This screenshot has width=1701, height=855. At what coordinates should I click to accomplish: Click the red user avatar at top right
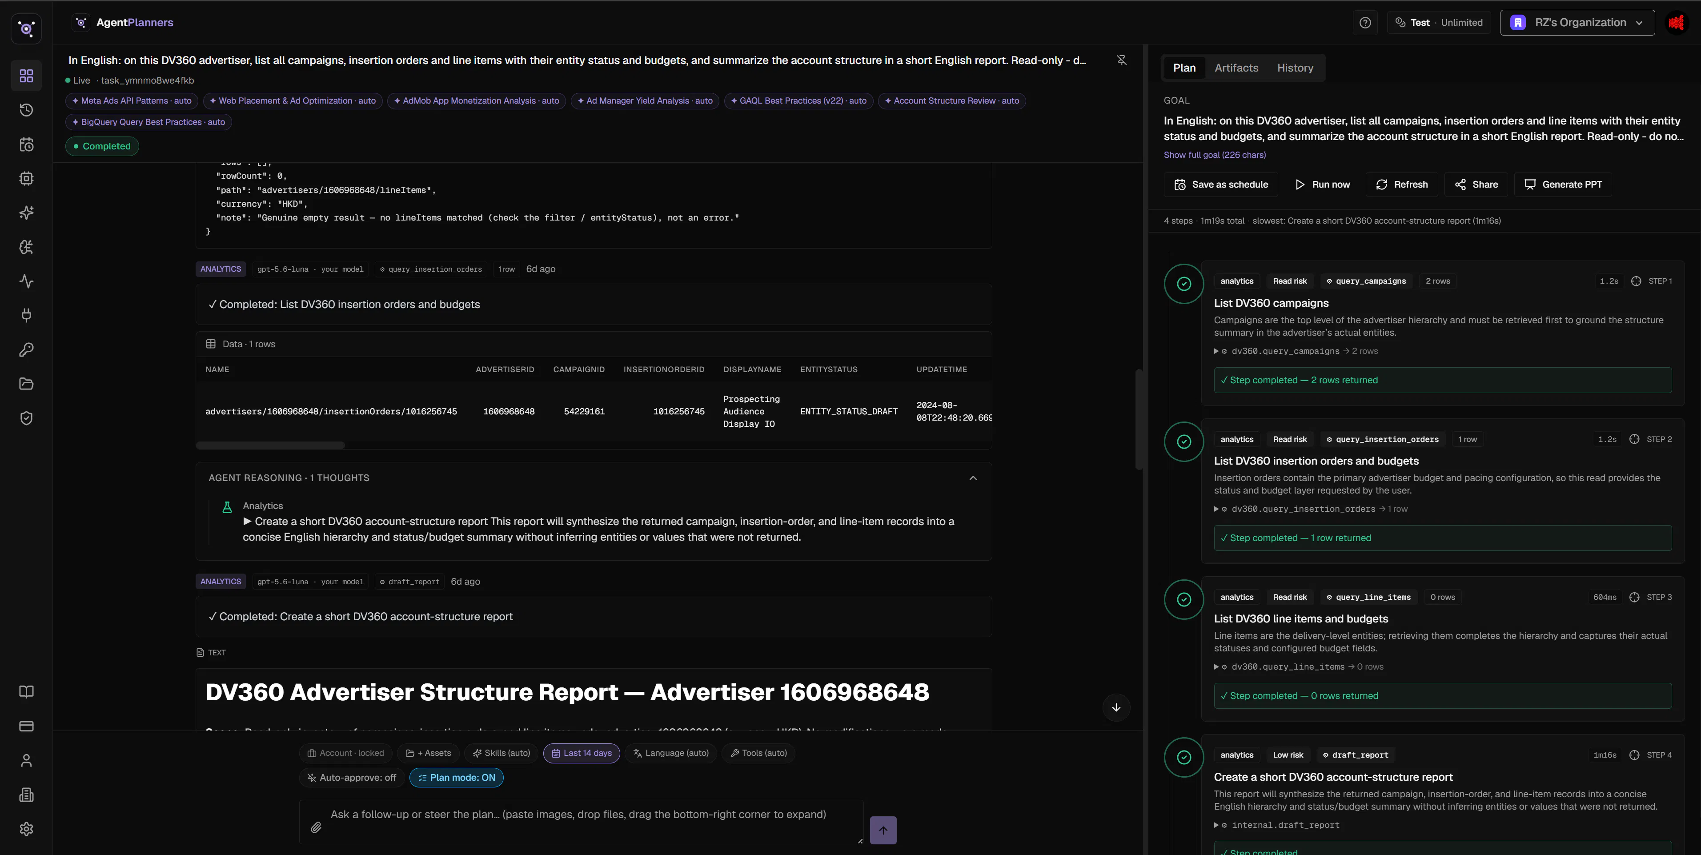[1676, 22]
